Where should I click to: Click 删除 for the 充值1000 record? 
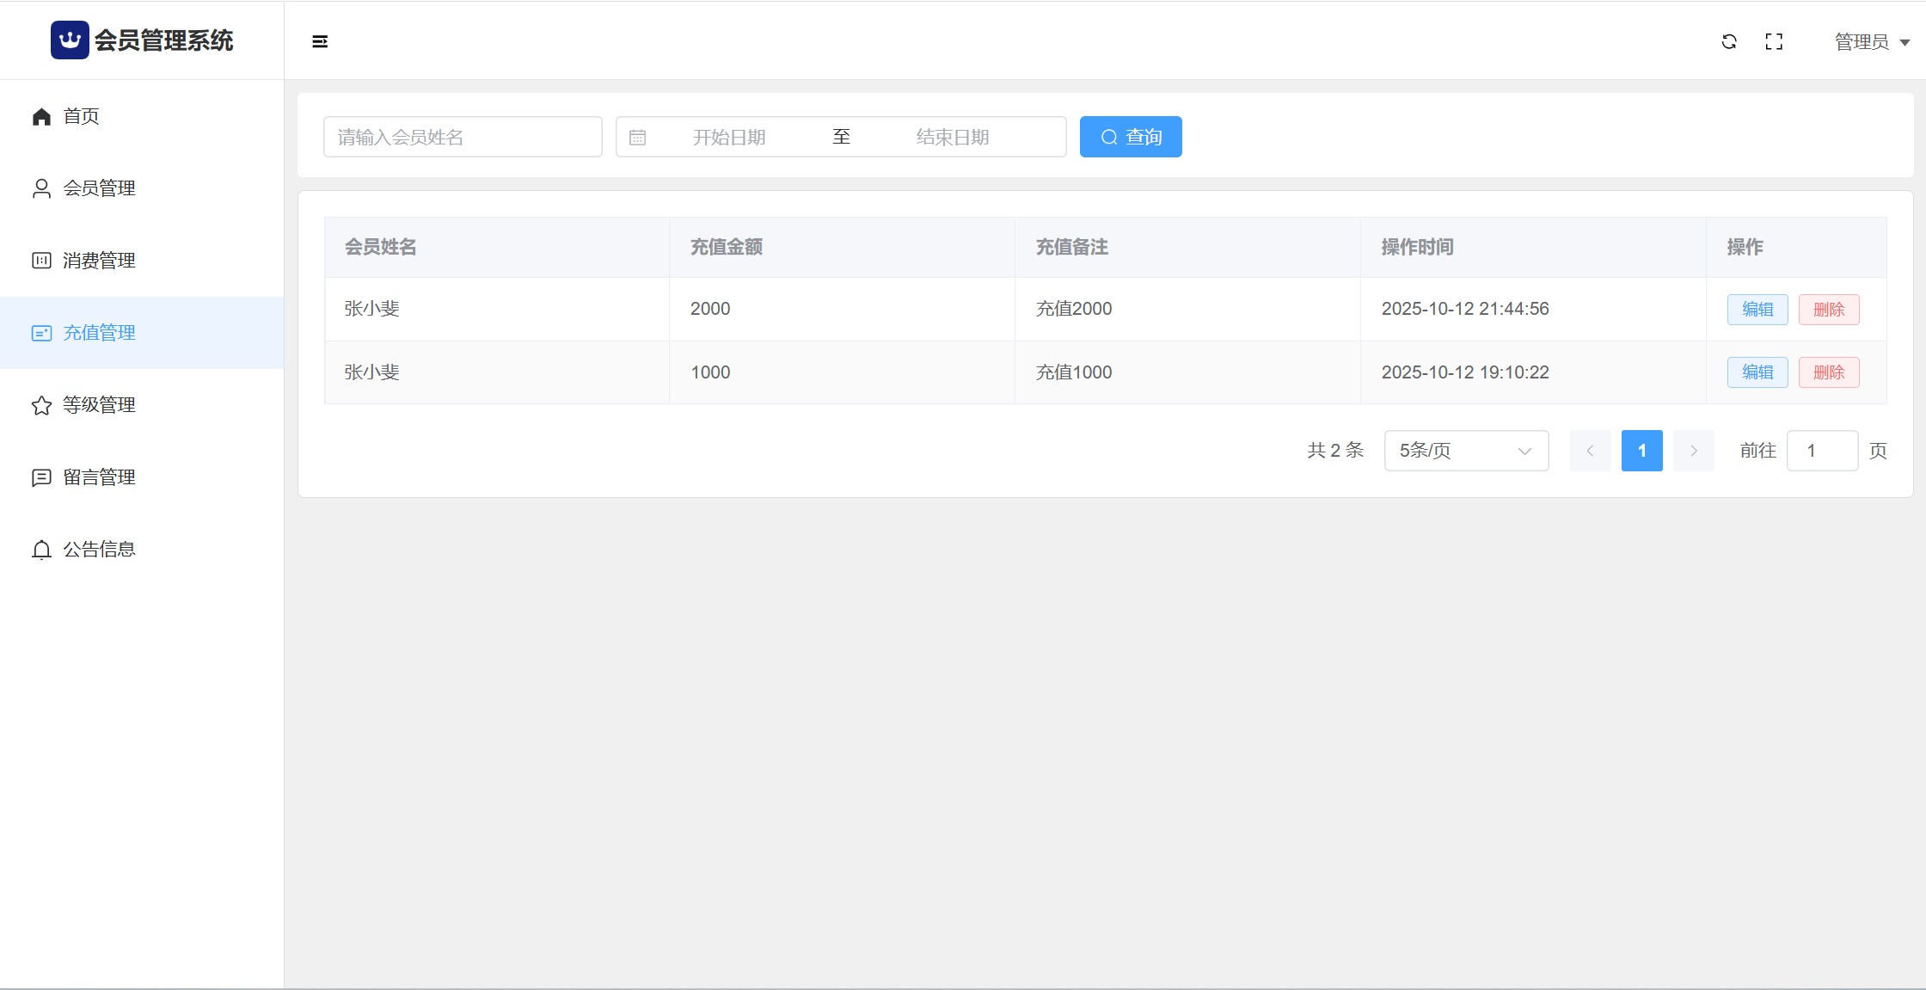[1828, 372]
